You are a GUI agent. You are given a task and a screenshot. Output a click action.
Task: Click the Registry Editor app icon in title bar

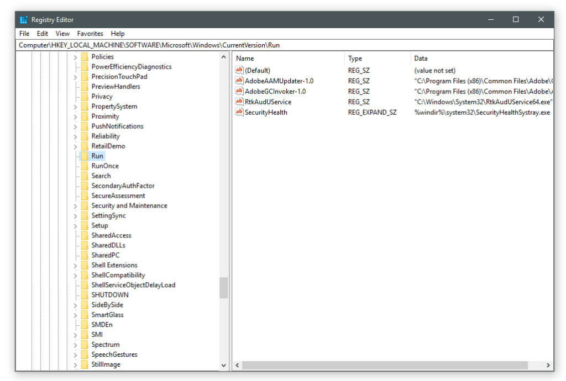pyautogui.click(x=23, y=20)
